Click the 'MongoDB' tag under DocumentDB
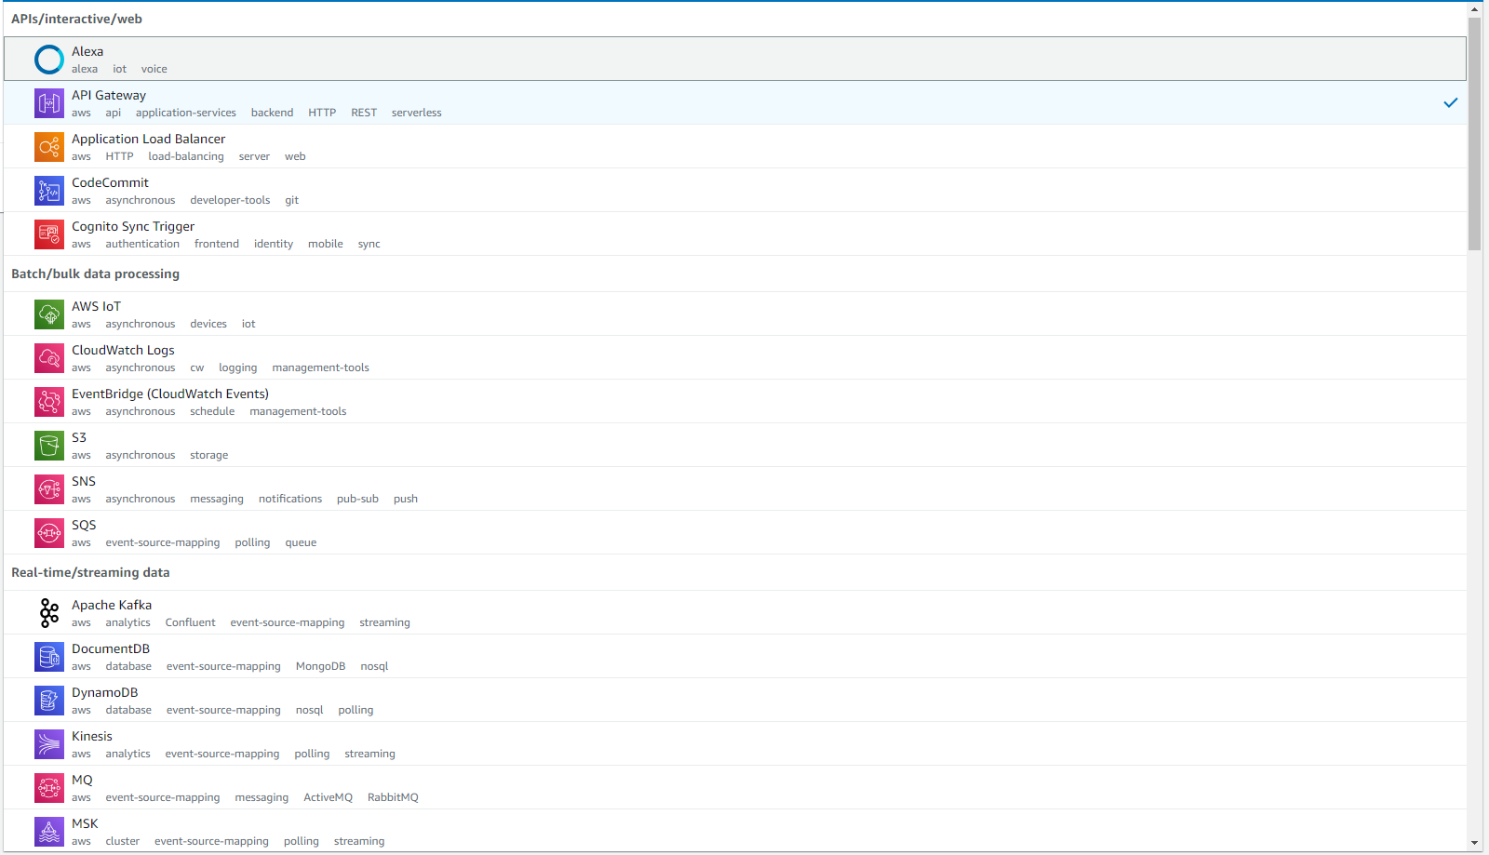The image size is (1489, 855). (x=320, y=666)
